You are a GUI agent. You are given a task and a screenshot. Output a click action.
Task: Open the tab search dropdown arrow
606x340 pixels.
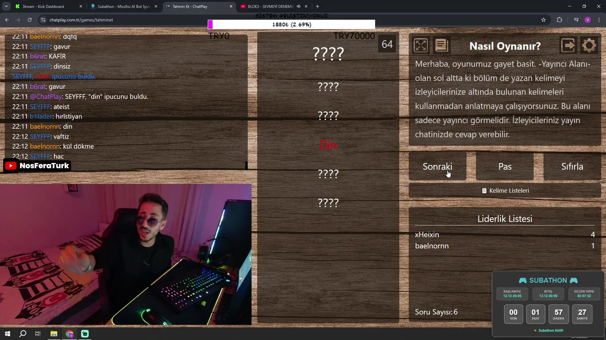point(6,7)
